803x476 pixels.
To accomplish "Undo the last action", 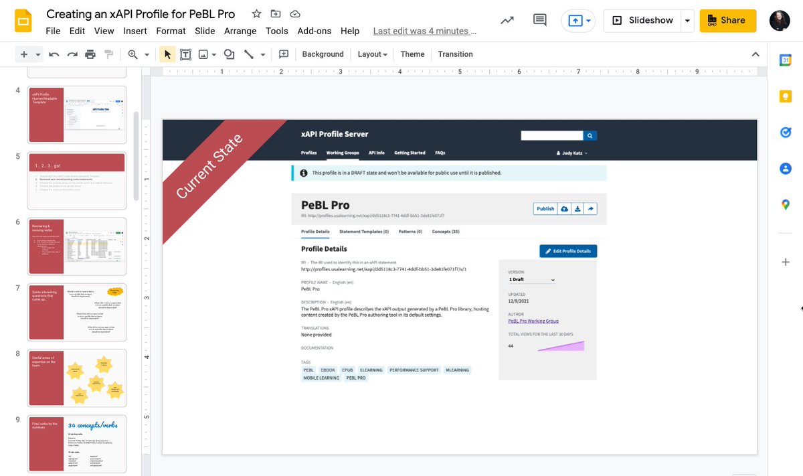I will (54, 54).
